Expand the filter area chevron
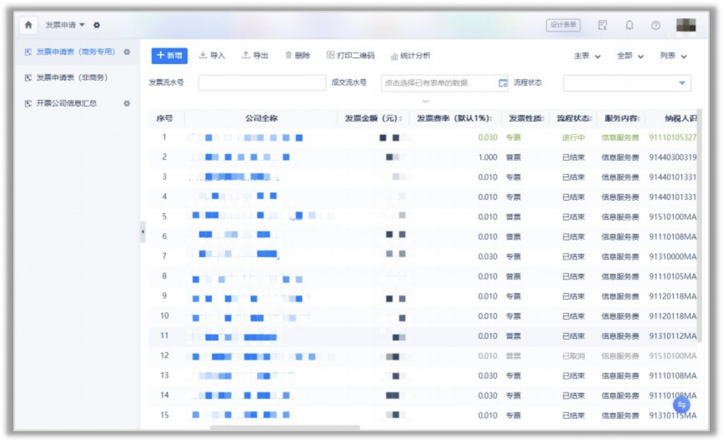 click(x=425, y=101)
